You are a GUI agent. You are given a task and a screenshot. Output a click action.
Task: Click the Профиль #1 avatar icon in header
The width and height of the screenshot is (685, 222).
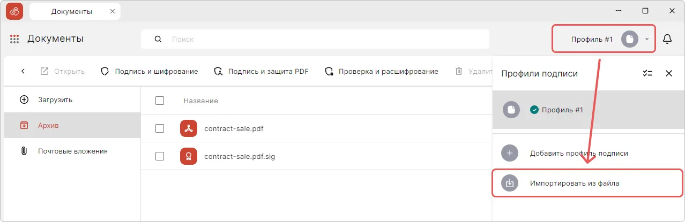[x=630, y=39]
